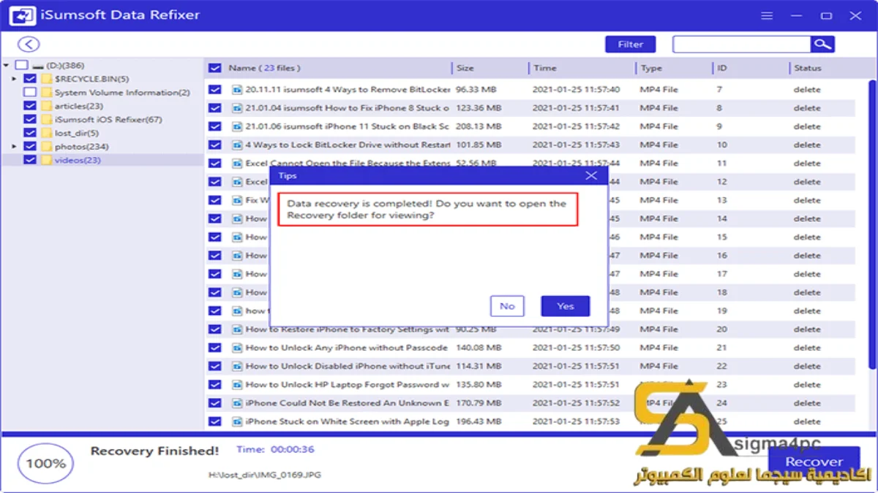Click the 100% progress circle
The image size is (878, 493).
pyautogui.click(x=45, y=463)
